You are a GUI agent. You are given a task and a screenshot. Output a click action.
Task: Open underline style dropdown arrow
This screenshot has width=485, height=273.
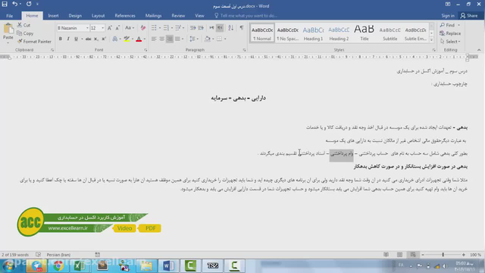82,39
